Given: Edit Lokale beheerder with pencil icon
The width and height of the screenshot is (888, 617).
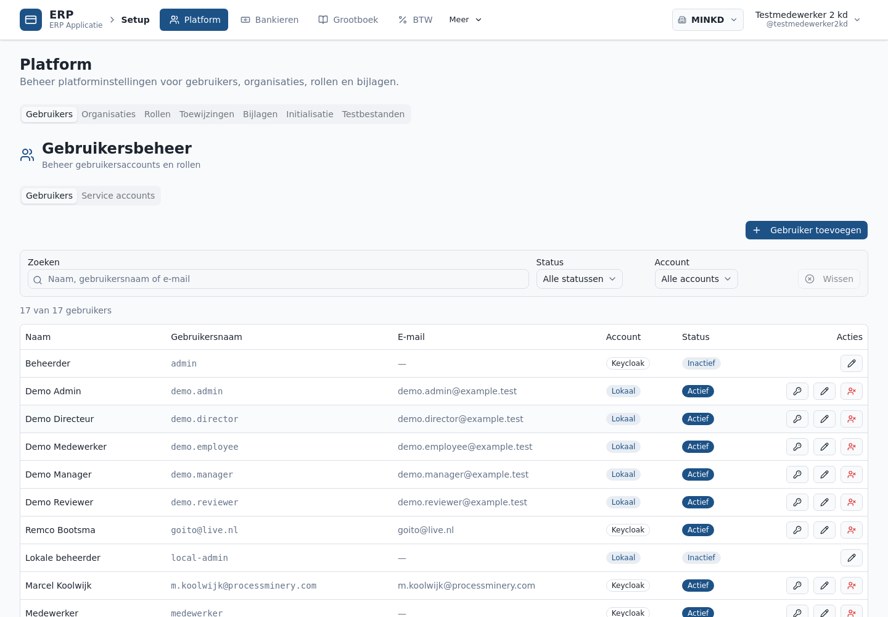Looking at the screenshot, I should [x=851, y=558].
